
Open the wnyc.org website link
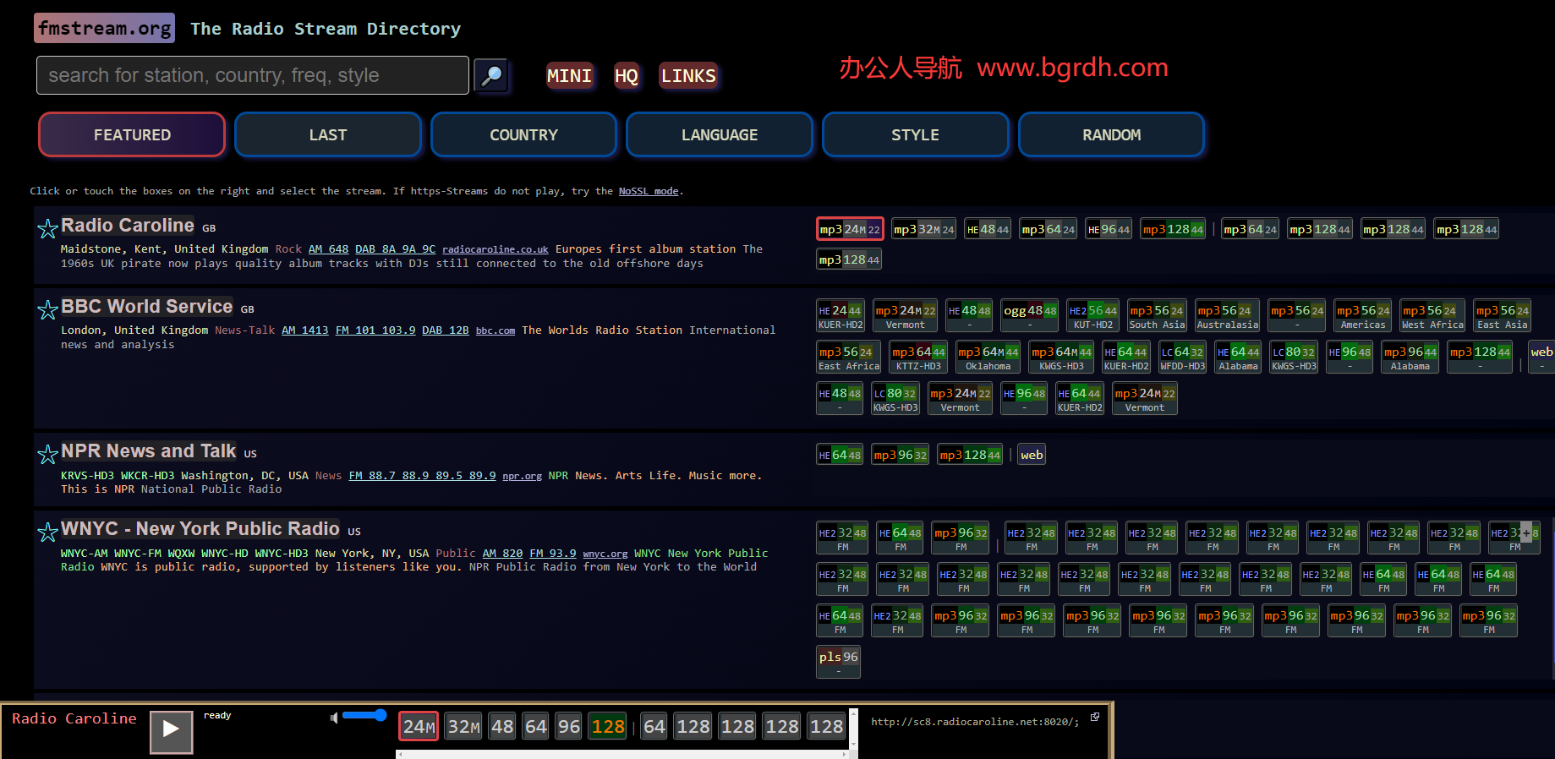coord(605,554)
